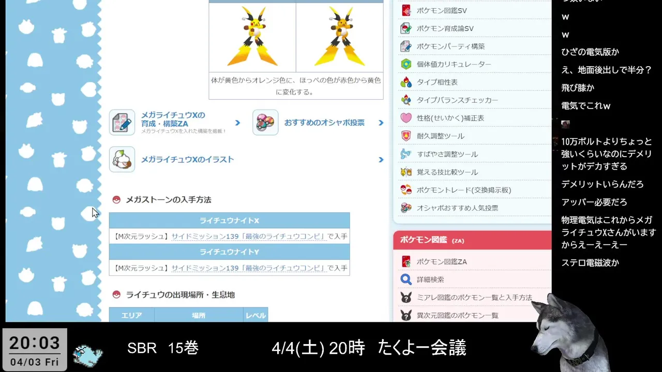The height and width of the screenshot is (372, 662).
Task: Select ポケモン図鑑ZA sidebar entry
Action: coord(442,261)
